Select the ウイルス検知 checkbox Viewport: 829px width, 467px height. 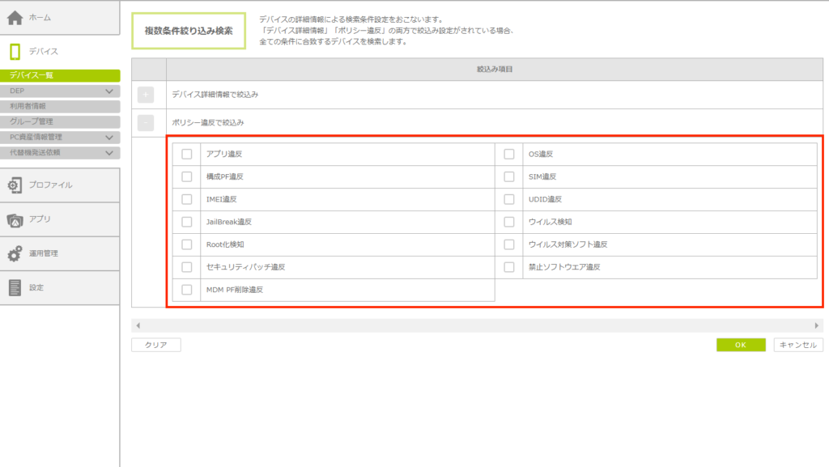point(509,222)
